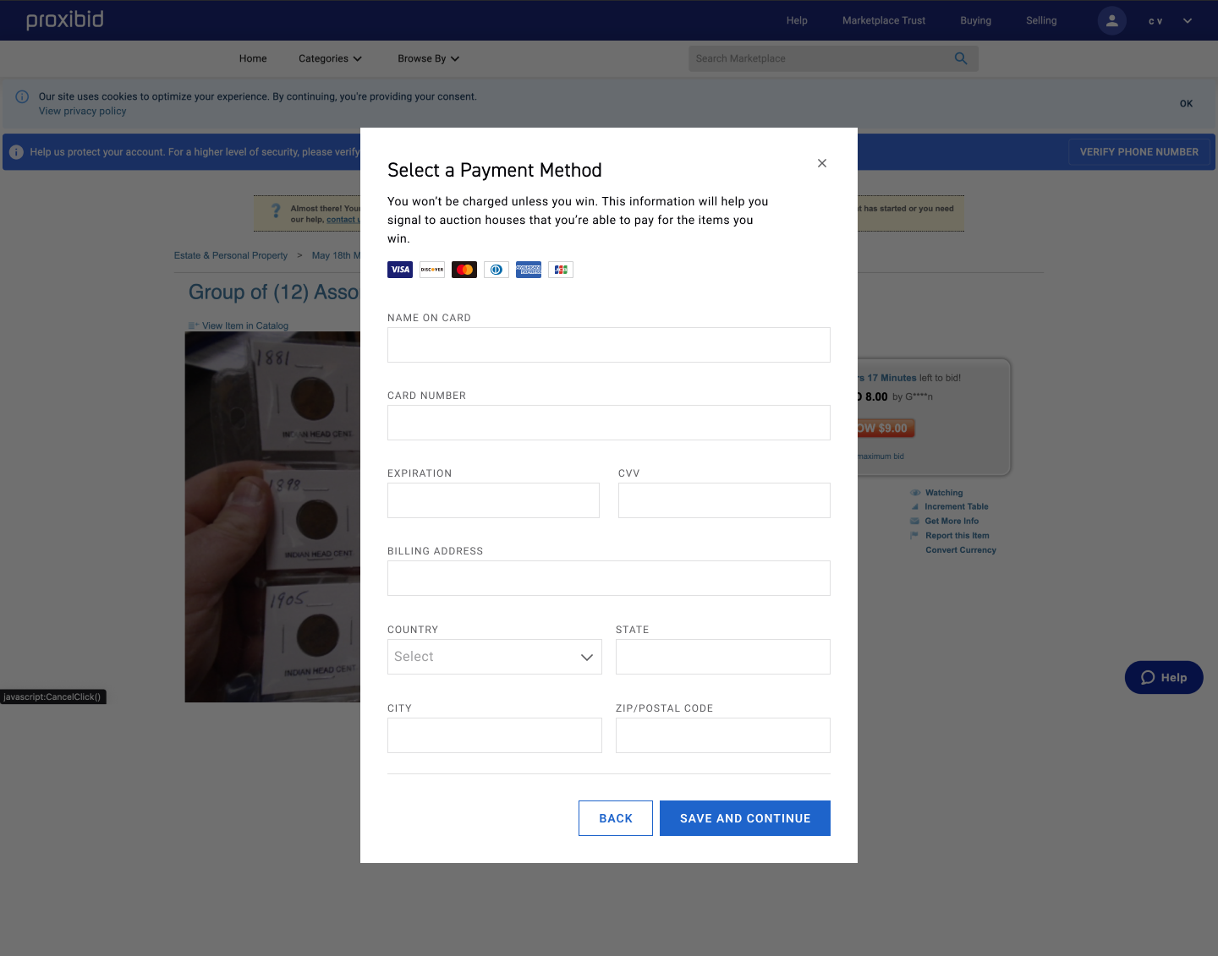Image resolution: width=1218 pixels, height=956 pixels.
Task: Click the Report this Item flag icon
Action: pos(914,535)
